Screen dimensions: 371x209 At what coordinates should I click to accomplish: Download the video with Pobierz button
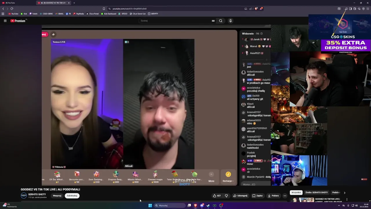tap(273, 196)
